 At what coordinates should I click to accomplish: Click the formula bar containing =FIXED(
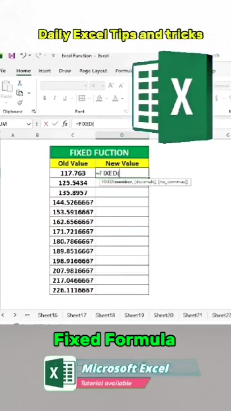tap(103, 124)
